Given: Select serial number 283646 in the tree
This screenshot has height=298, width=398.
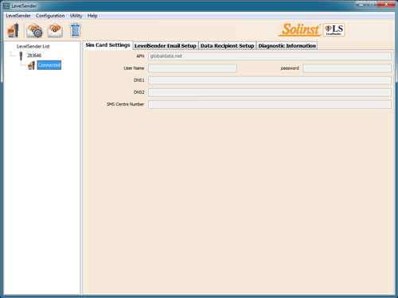Looking at the screenshot, I should pyautogui.click(x=34, y=56).
